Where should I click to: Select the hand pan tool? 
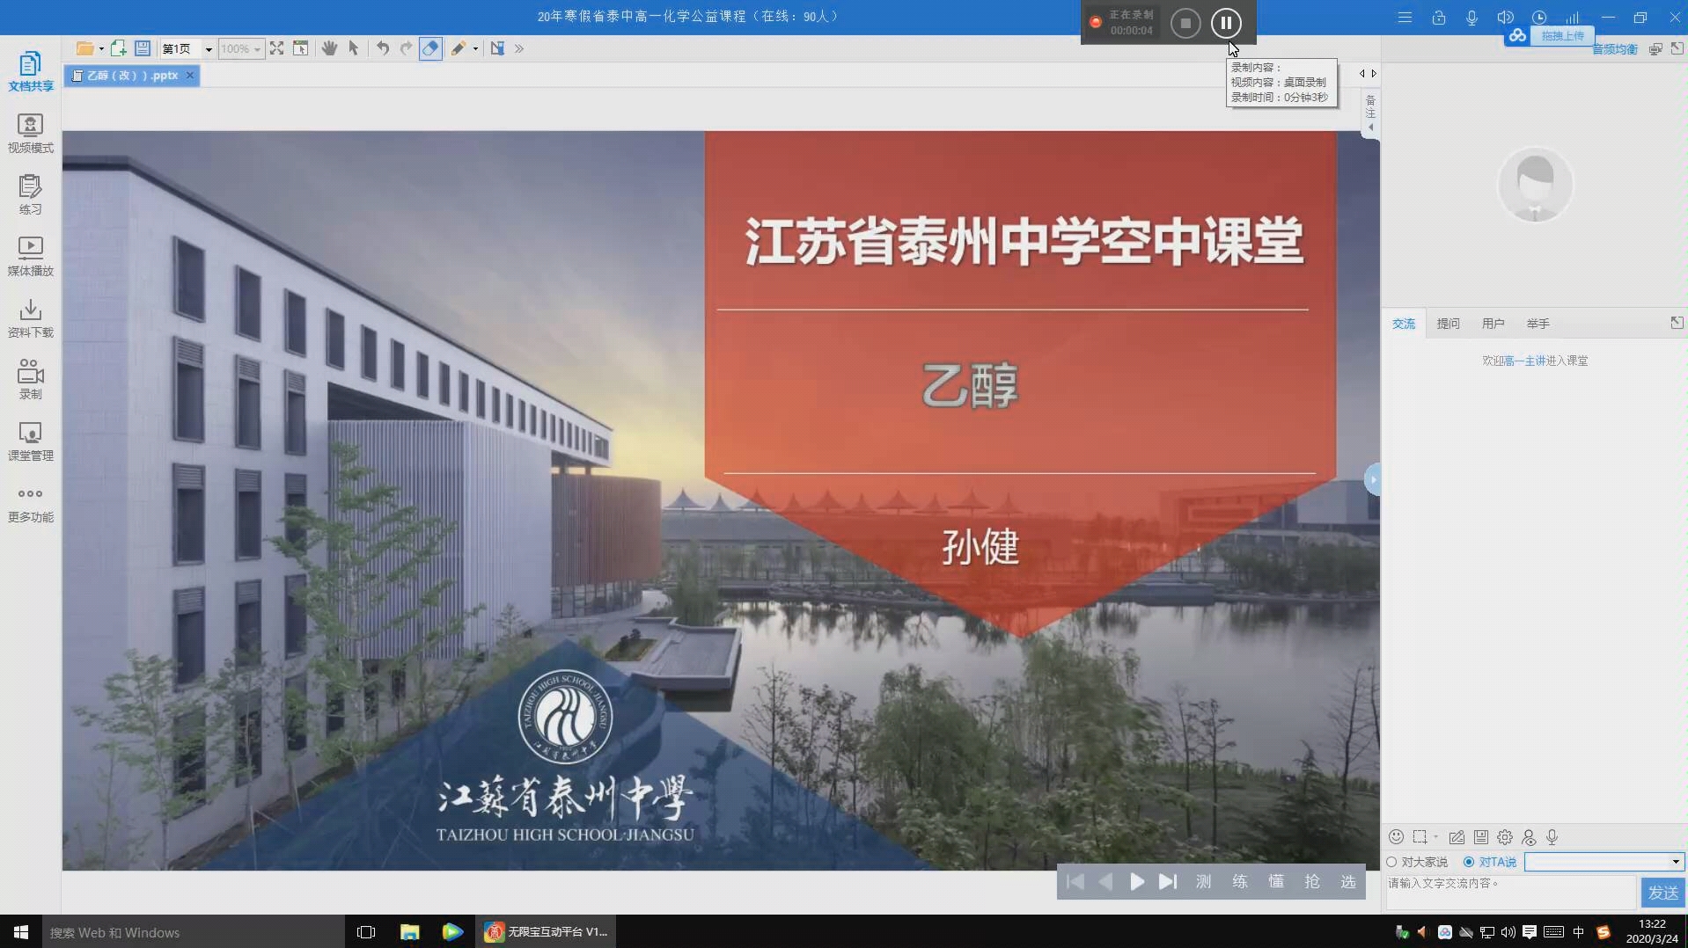(x=329, y=48)
